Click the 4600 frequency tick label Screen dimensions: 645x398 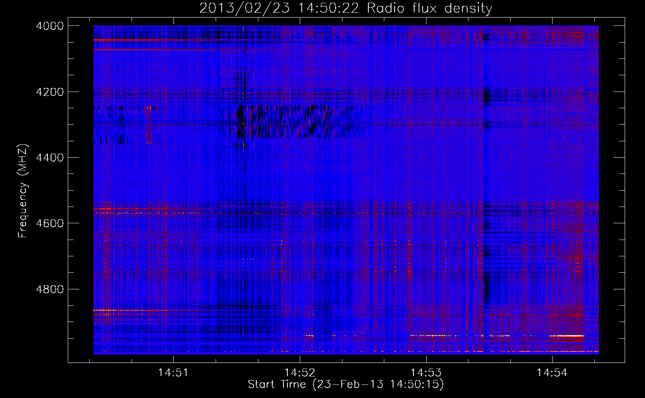click(50, 223)
